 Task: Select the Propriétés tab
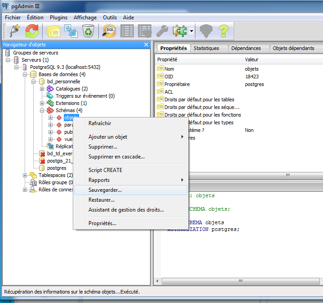173,48
